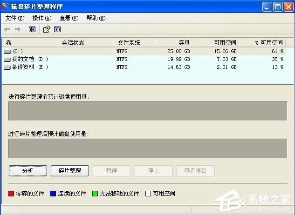Open the 操作(A) menu

coord(41,18)
